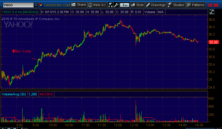Change the 1m timeframe button

click(x=125, y=5)
